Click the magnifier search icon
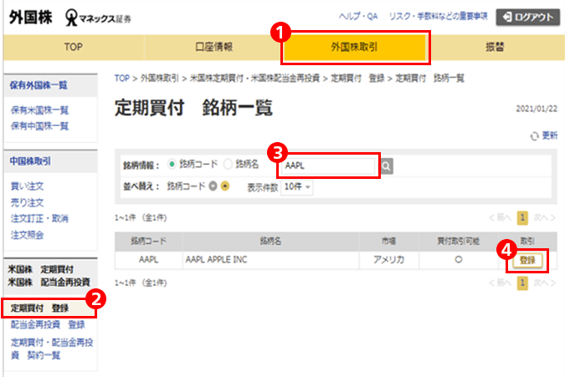The height and width of the screenshot is (377, 565). click(387, 166)
